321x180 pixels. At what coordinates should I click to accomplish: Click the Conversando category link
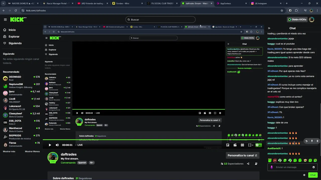click(x=68, y=162)
